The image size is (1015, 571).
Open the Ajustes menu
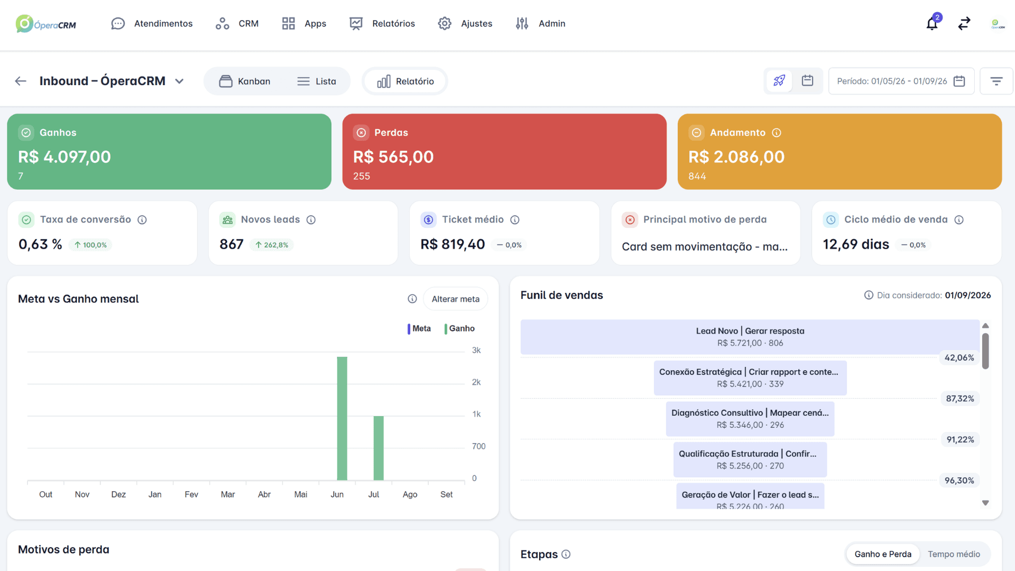click(465, 23)
